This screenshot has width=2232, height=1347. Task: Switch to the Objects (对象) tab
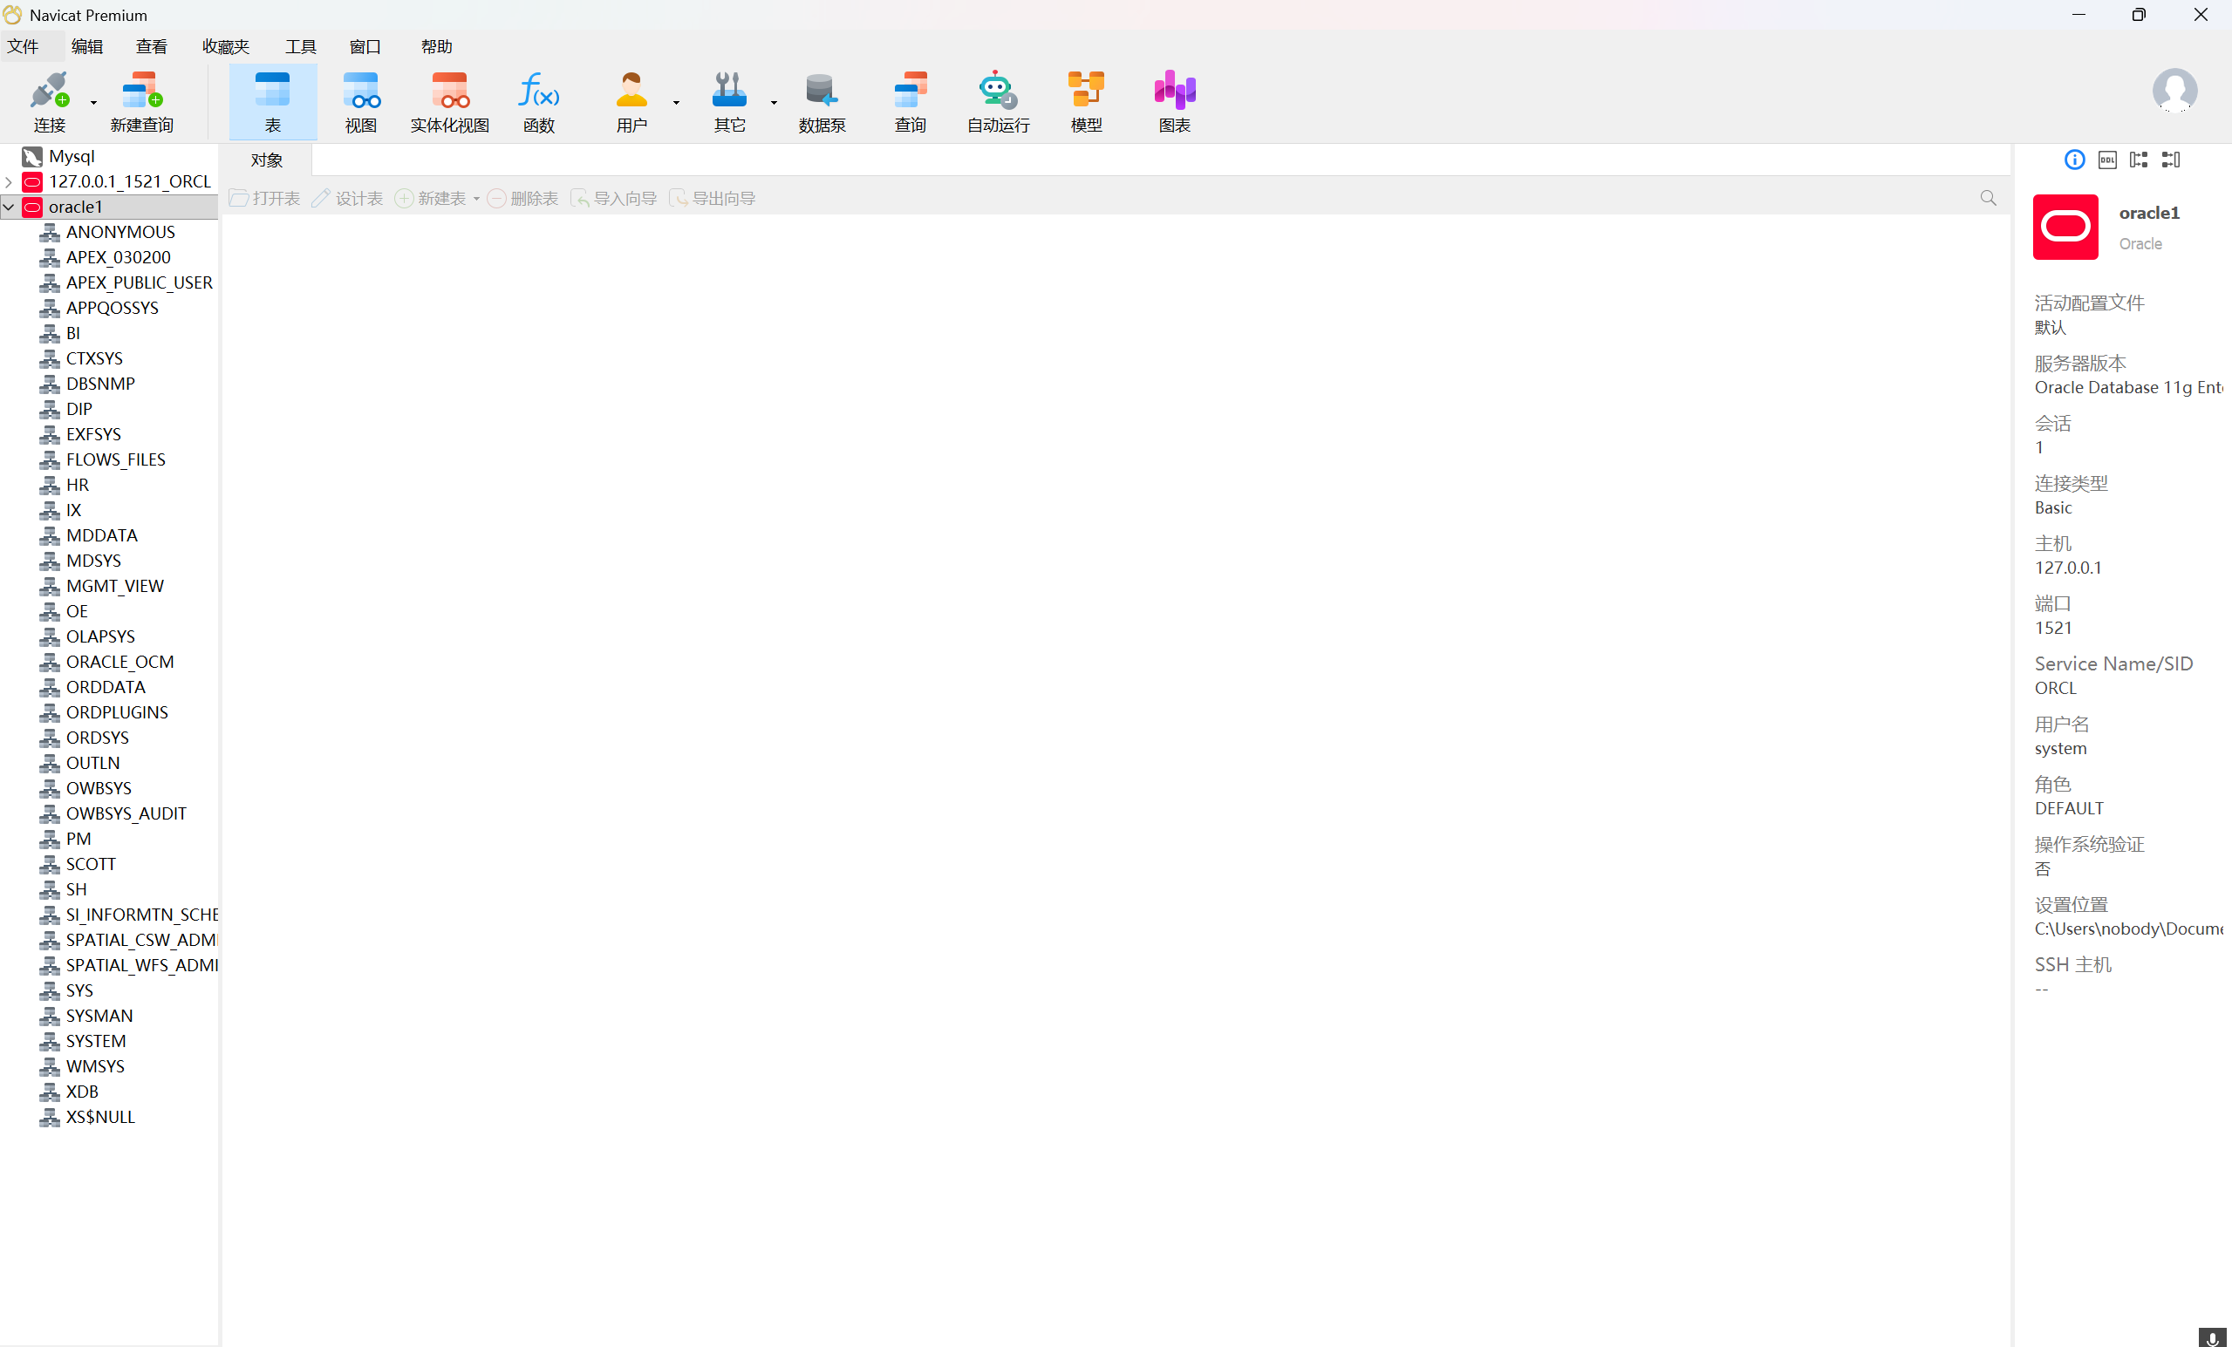(x=266, y=160)
